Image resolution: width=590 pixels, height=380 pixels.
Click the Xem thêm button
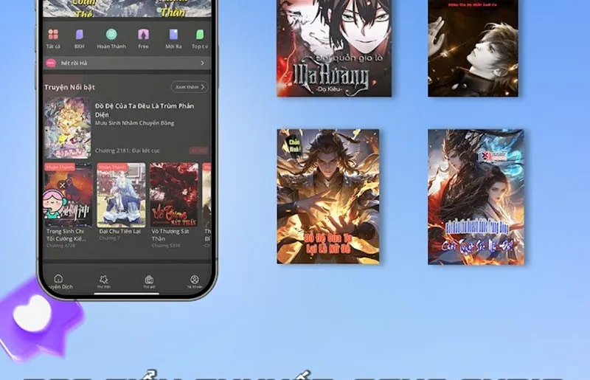[x=190, y=87]
